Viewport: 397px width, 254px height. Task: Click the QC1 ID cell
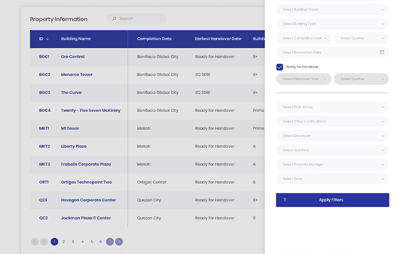(43, 200)
